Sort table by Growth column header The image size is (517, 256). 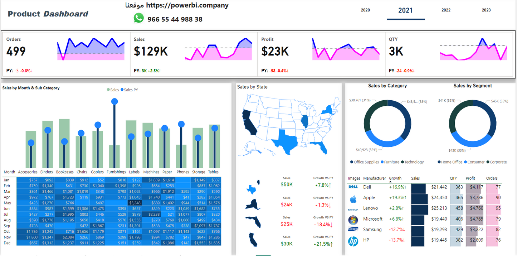tap(395, 178)
